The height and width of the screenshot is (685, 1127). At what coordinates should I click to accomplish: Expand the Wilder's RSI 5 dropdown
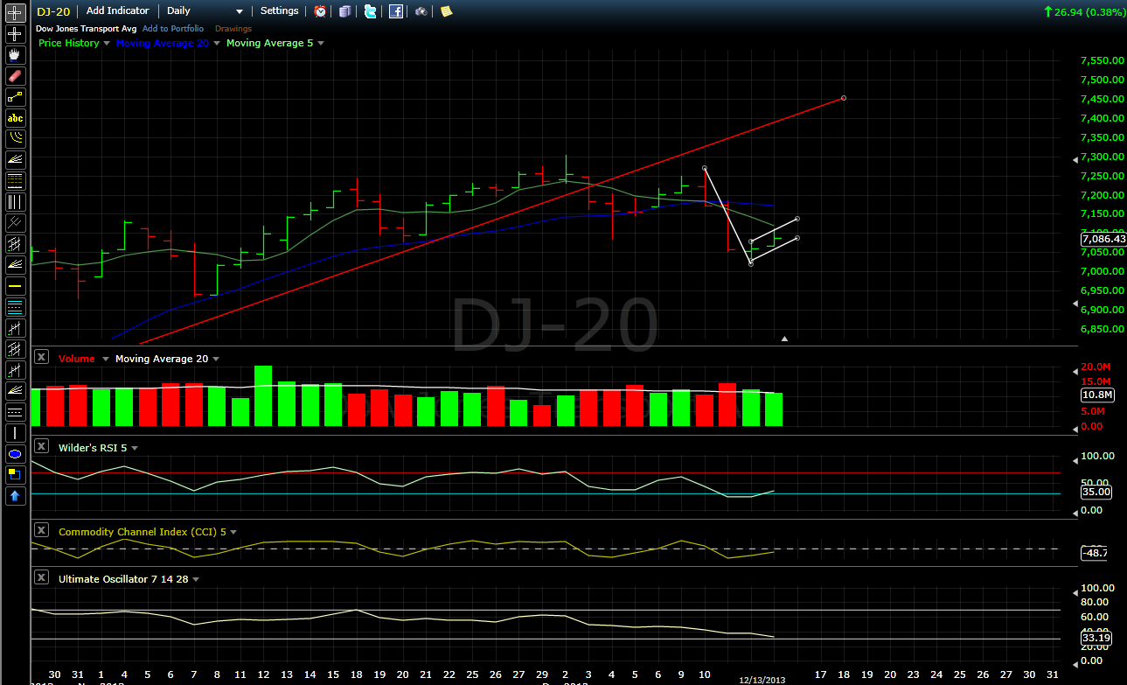tap(135, 448)
